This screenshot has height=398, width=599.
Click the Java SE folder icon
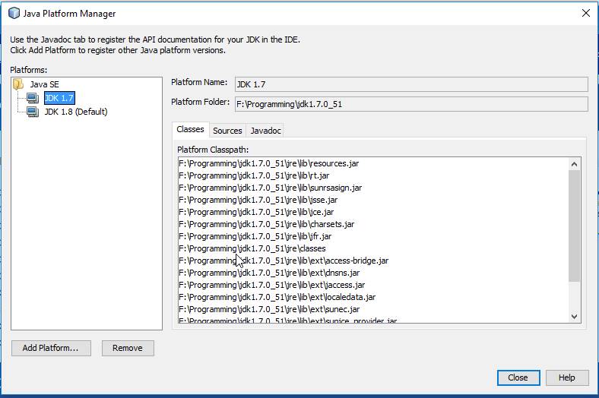click(18, 84)
